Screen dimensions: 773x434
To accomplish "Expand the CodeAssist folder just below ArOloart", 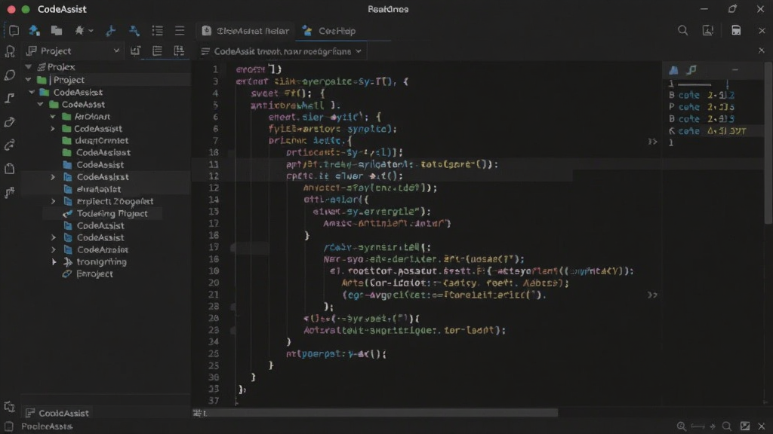I will point(53,128).
